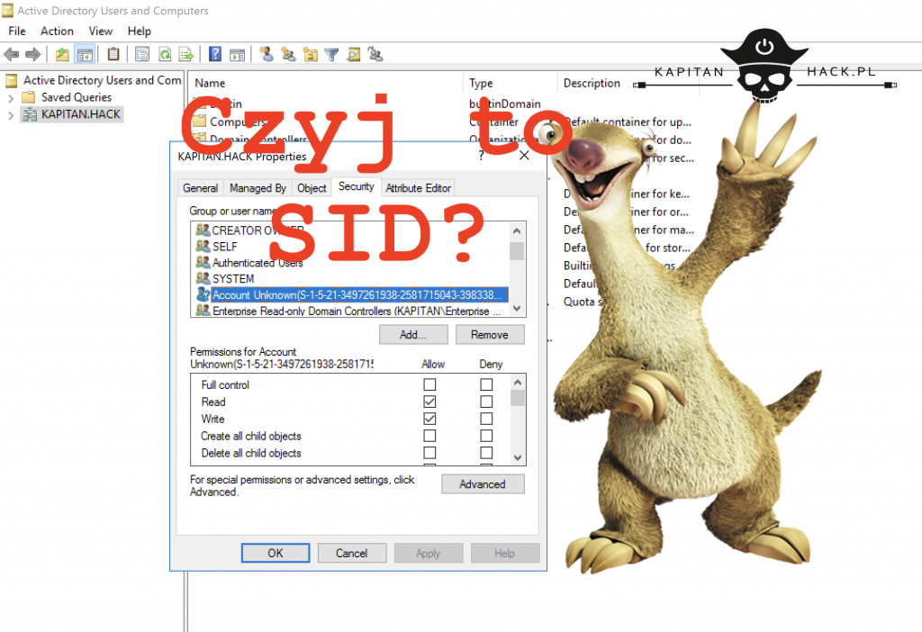
Task: Check Deny for Full control
Action: click(x=486, y=384)
